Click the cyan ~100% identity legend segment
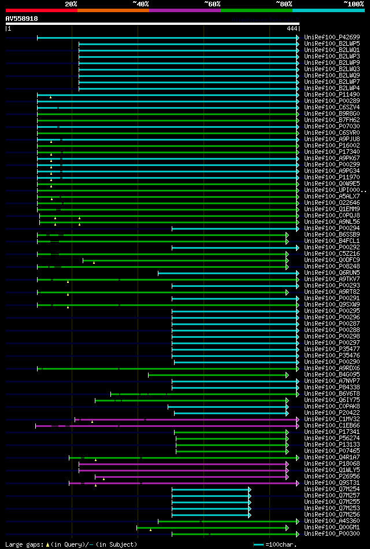 329,10
